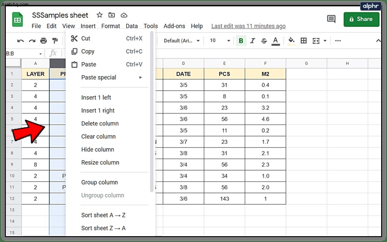The height and width of the screenshot is (242, 387).
Task: Toggle italic formatting
Action: pos(252,41)
